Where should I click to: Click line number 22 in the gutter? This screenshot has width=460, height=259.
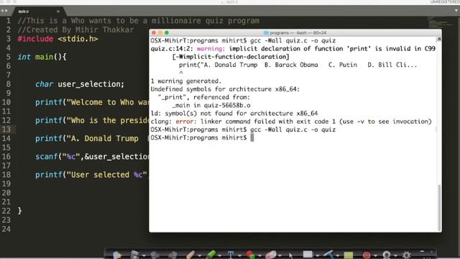6,211
